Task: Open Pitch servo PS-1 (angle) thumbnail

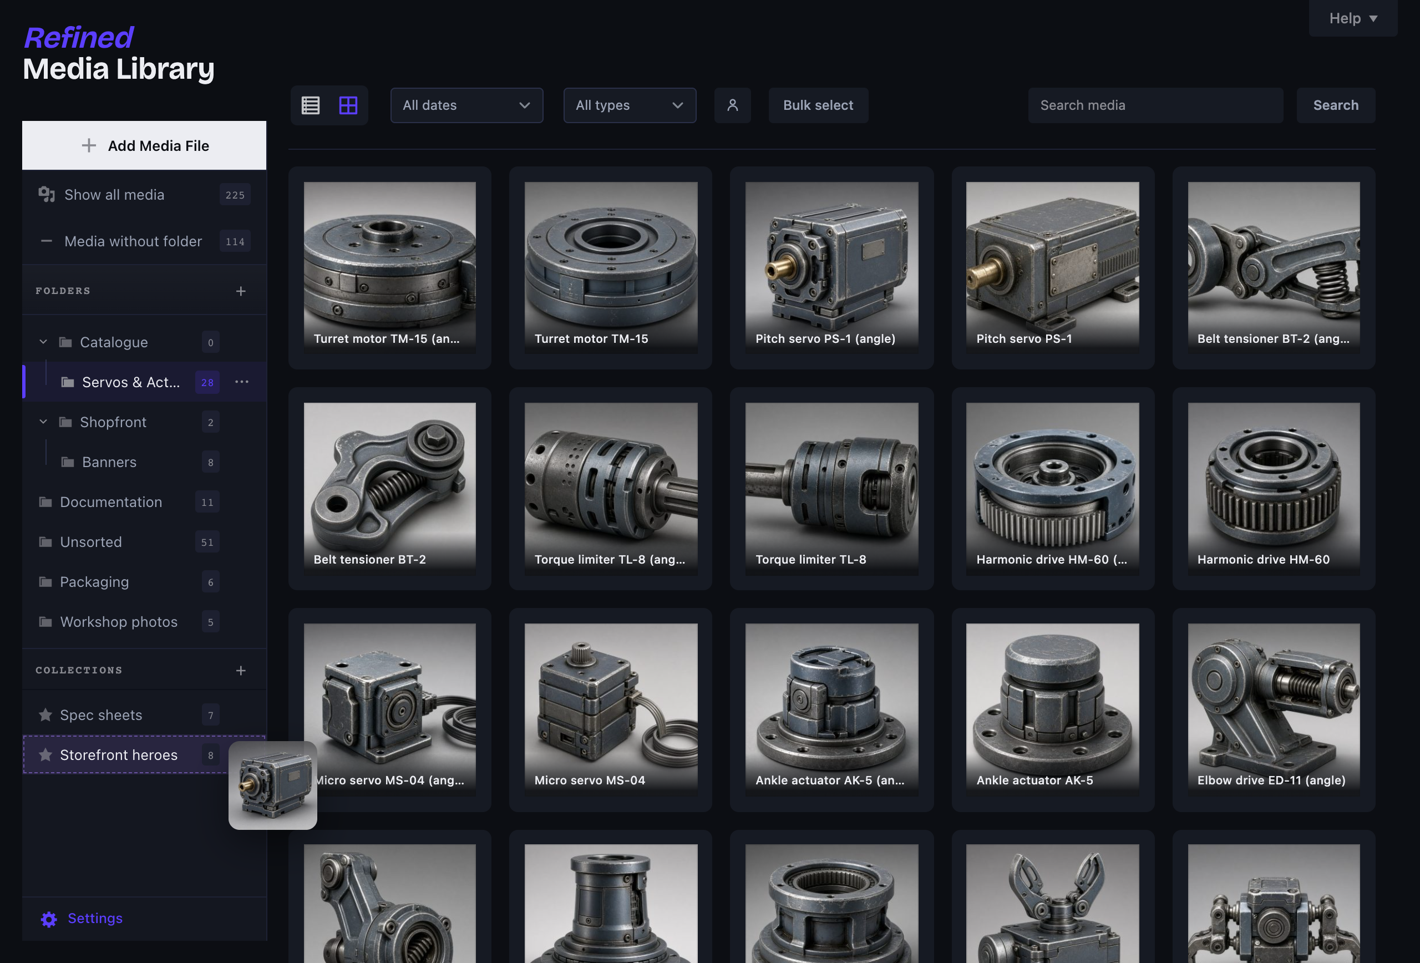Action: click(831, 267)
